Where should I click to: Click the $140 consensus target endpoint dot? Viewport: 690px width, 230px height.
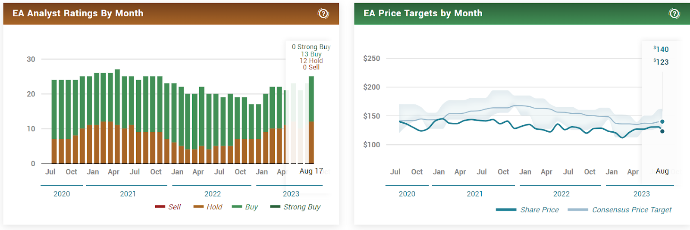(662, 121)
